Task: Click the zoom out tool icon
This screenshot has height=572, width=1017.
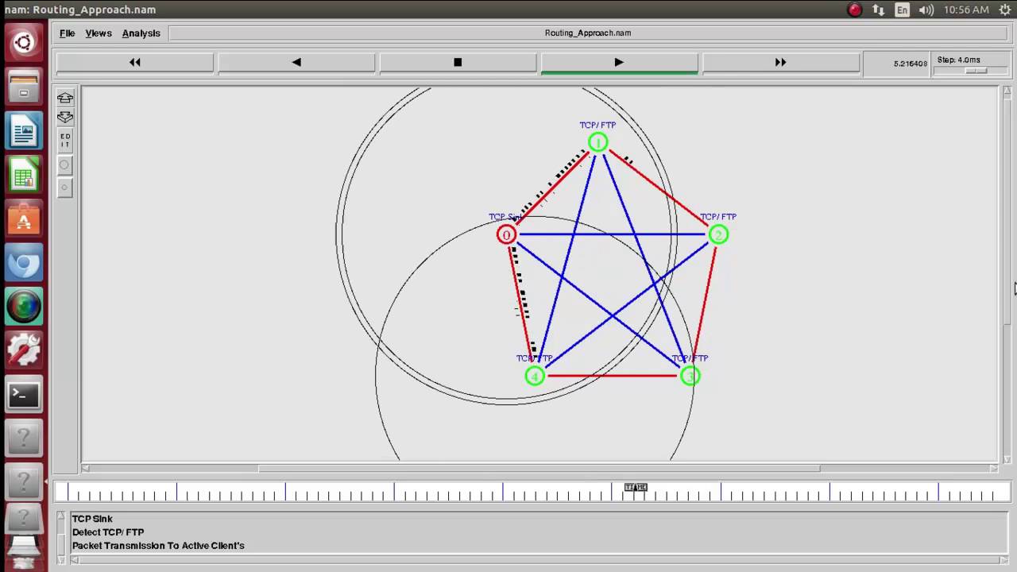Action: point(65,118)
